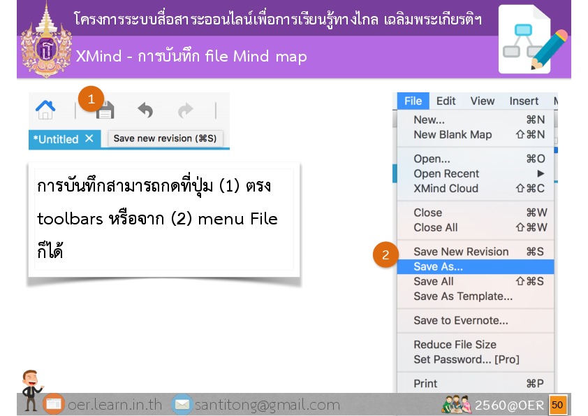
Task: Click Reduce File Size menu item
Action: click(x=455, y=344)
